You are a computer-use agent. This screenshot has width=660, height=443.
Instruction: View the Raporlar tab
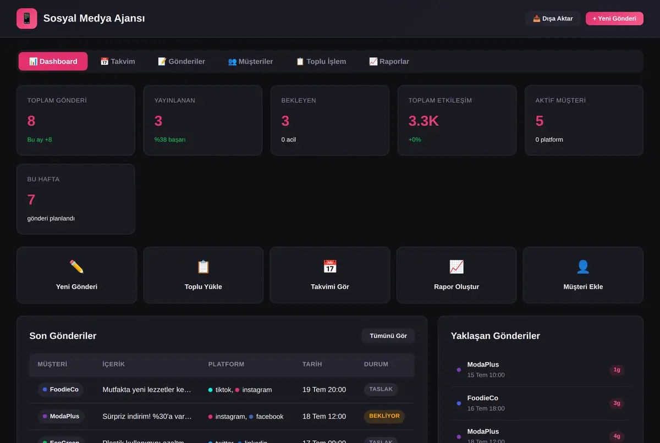389,62
